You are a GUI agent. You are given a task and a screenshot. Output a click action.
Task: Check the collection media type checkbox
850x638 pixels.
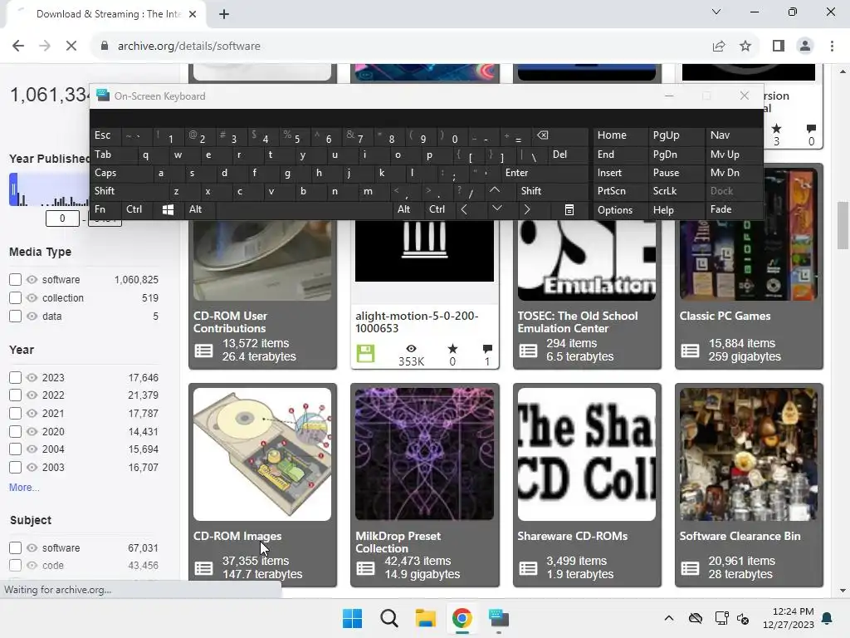15,298
